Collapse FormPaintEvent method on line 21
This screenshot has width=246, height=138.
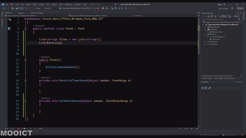25,101
